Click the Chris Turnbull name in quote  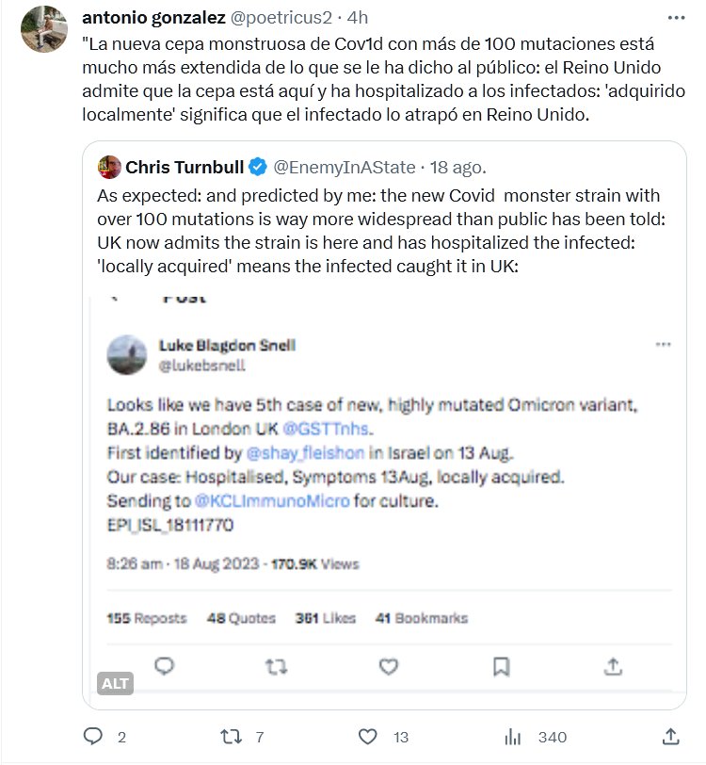(x=185, y=168)
